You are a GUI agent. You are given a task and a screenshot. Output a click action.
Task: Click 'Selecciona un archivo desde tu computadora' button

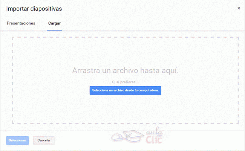125,90
